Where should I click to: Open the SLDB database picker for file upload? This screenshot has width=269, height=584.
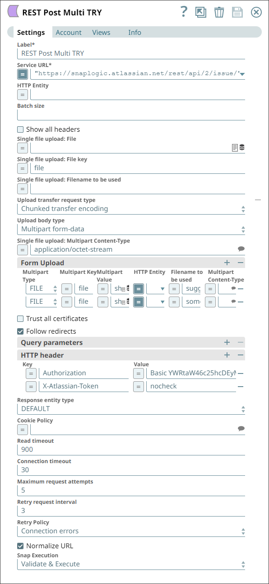pyautogui.click(x=242, y=147)
